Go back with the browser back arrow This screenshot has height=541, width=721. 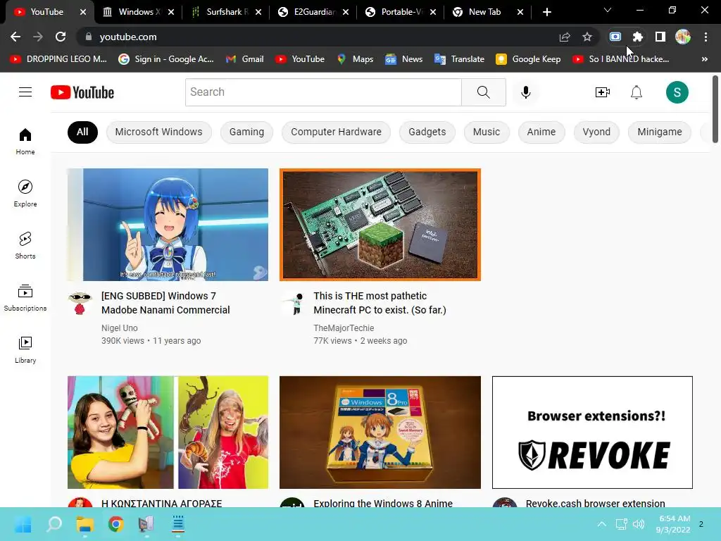pyautogui.click(x=15, y=37)
